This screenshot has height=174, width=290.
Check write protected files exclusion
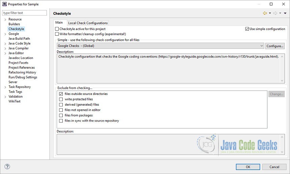click(61, 99)
